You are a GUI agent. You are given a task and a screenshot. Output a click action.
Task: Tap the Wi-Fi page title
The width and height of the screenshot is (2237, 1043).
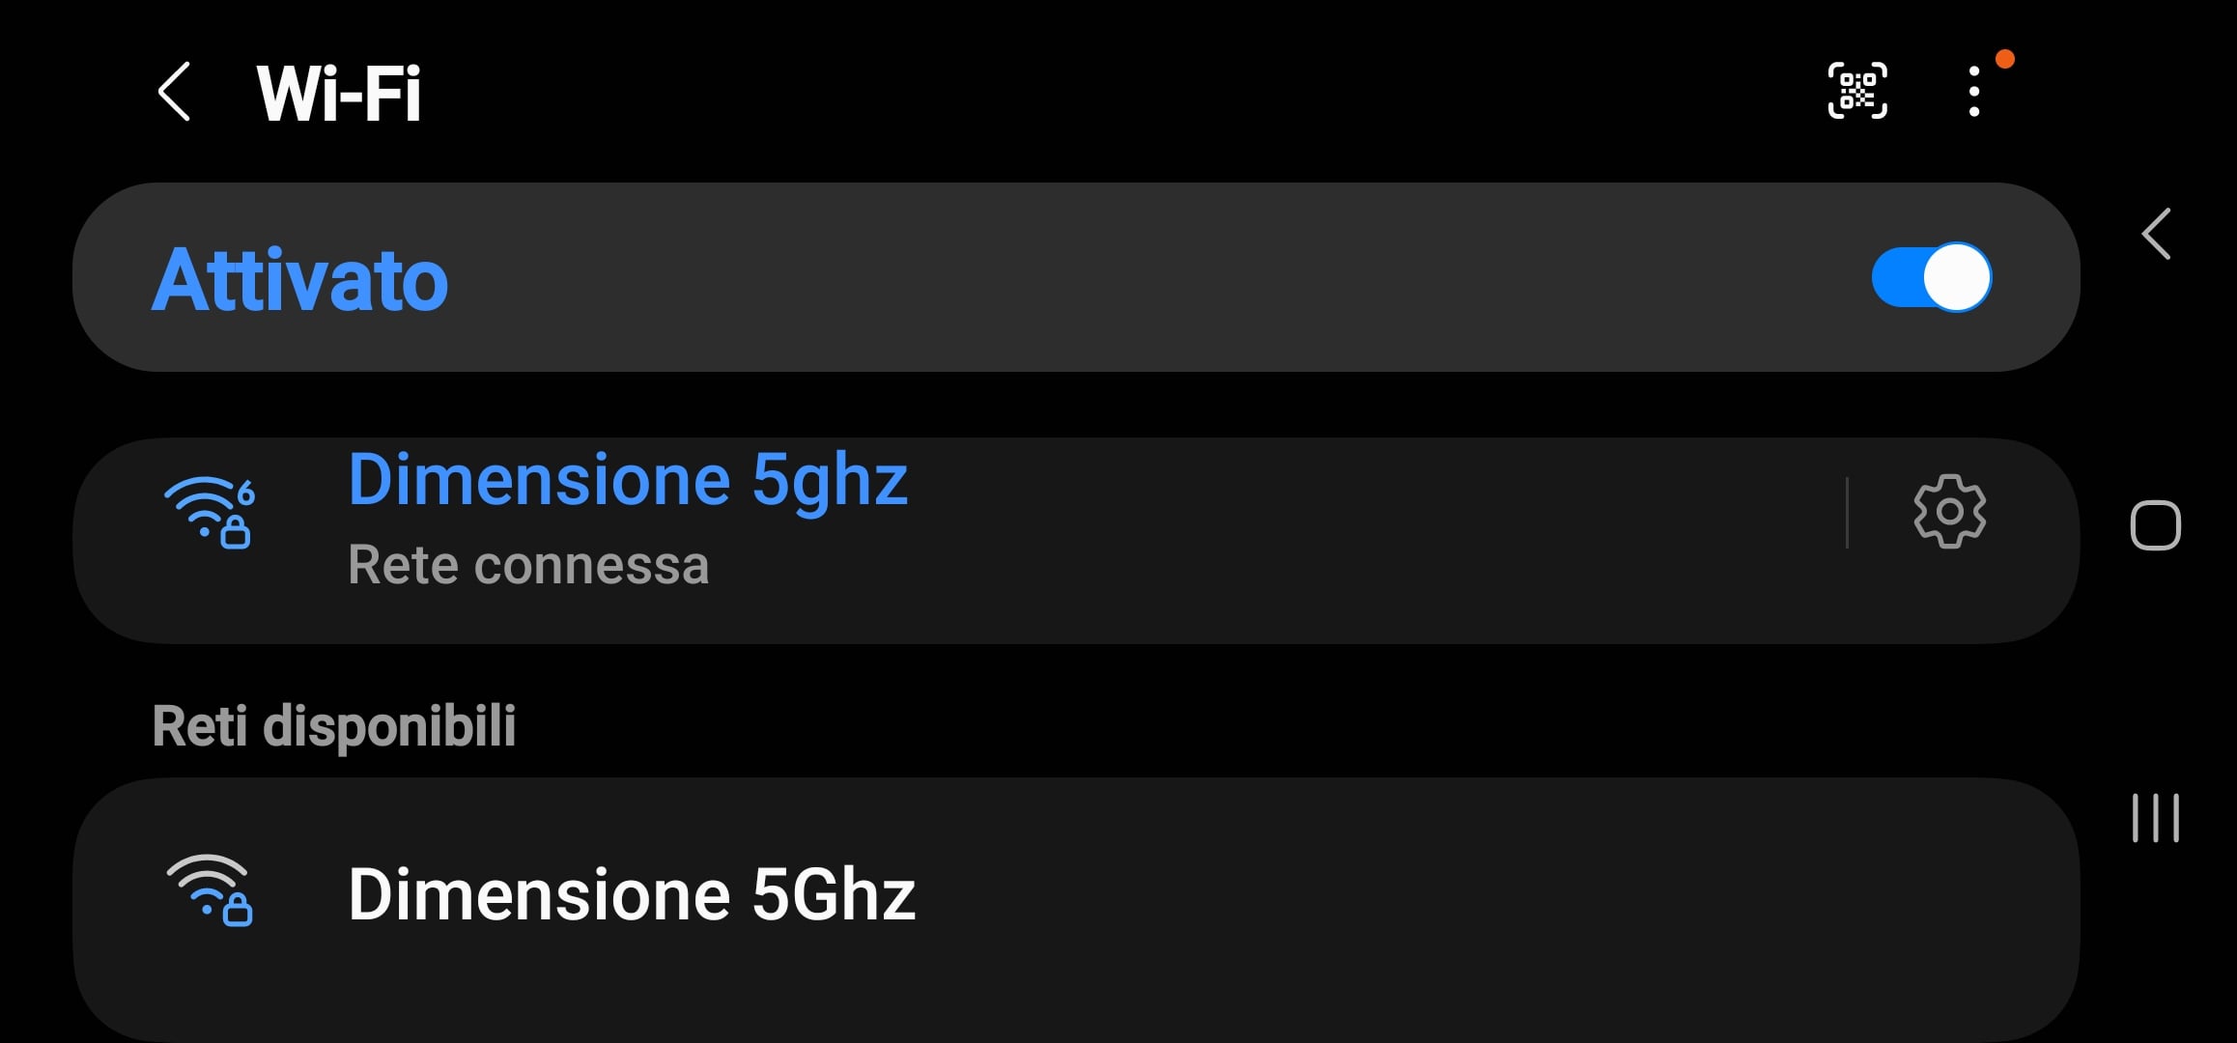(338, 93)
